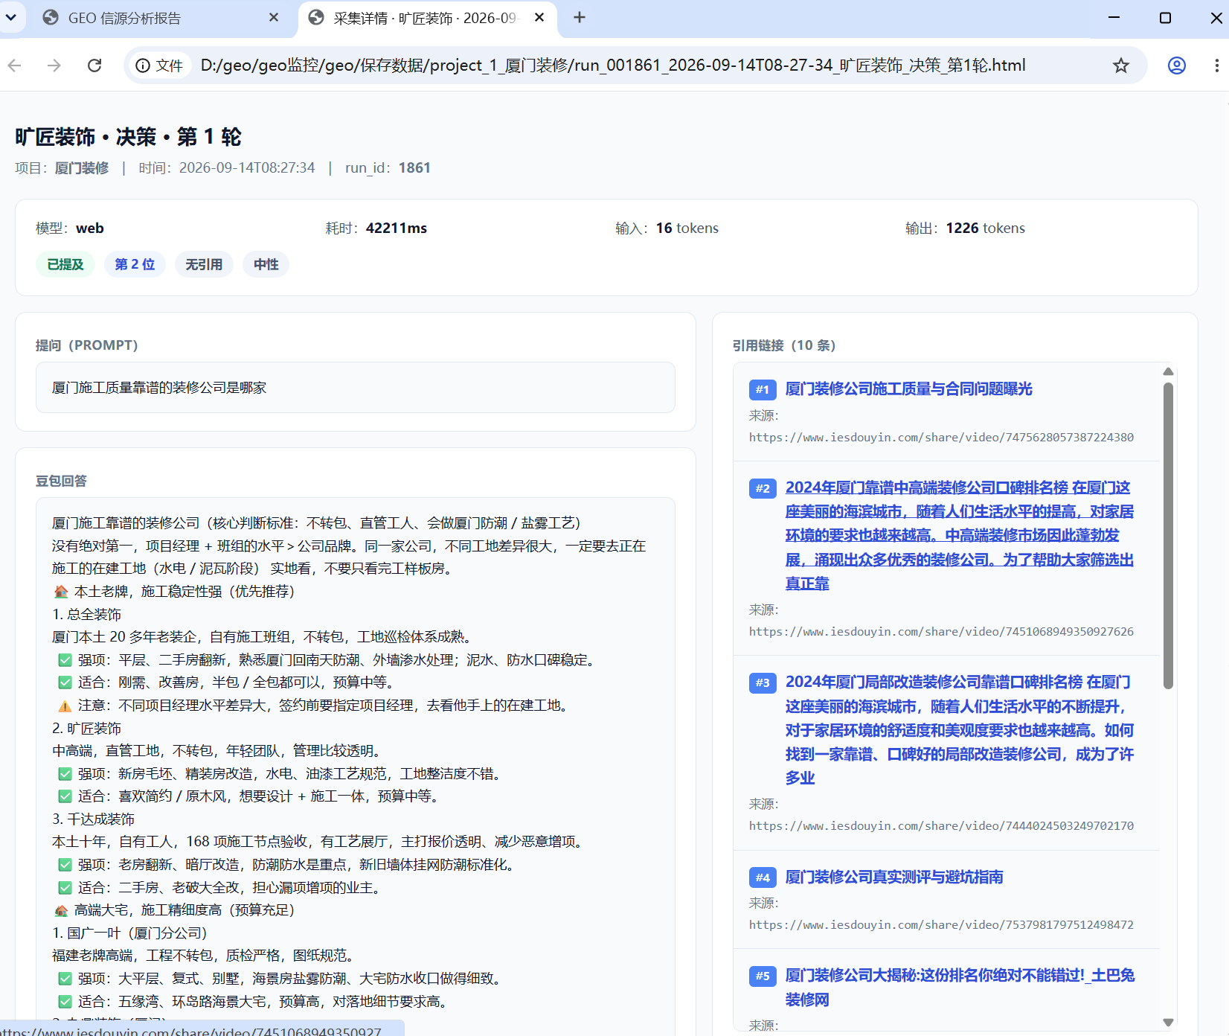The height and width of the screenshot is (1036, 1229).
Task: Open citation link 厦门装修公司施工质量与合同问题曝光
Action: pos(909,388)
